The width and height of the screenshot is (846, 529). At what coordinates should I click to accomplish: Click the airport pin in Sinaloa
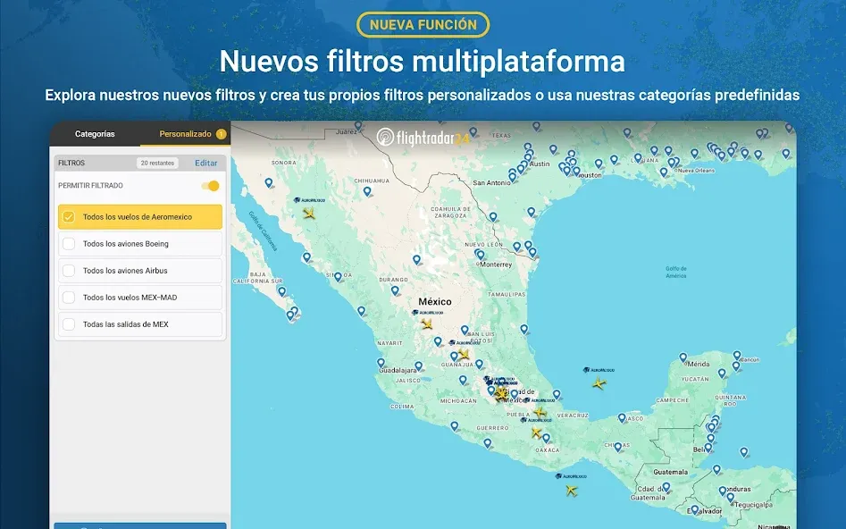[338, 277]
